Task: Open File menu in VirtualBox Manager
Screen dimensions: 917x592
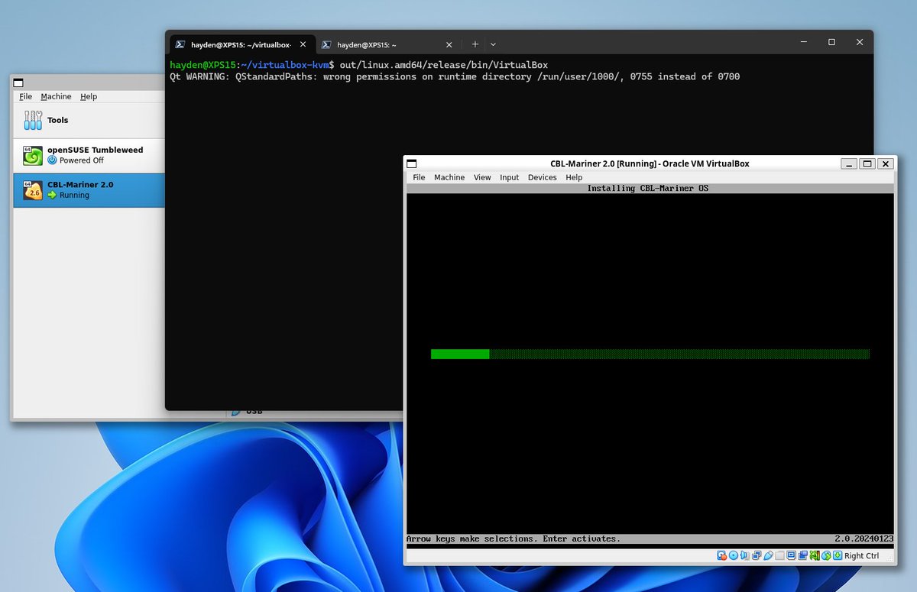Action: pyautogui.click(x=26, y=96)
